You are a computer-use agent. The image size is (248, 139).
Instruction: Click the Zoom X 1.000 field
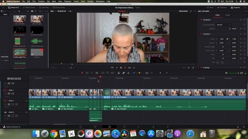pyautogui.click(x=221, y=39)
